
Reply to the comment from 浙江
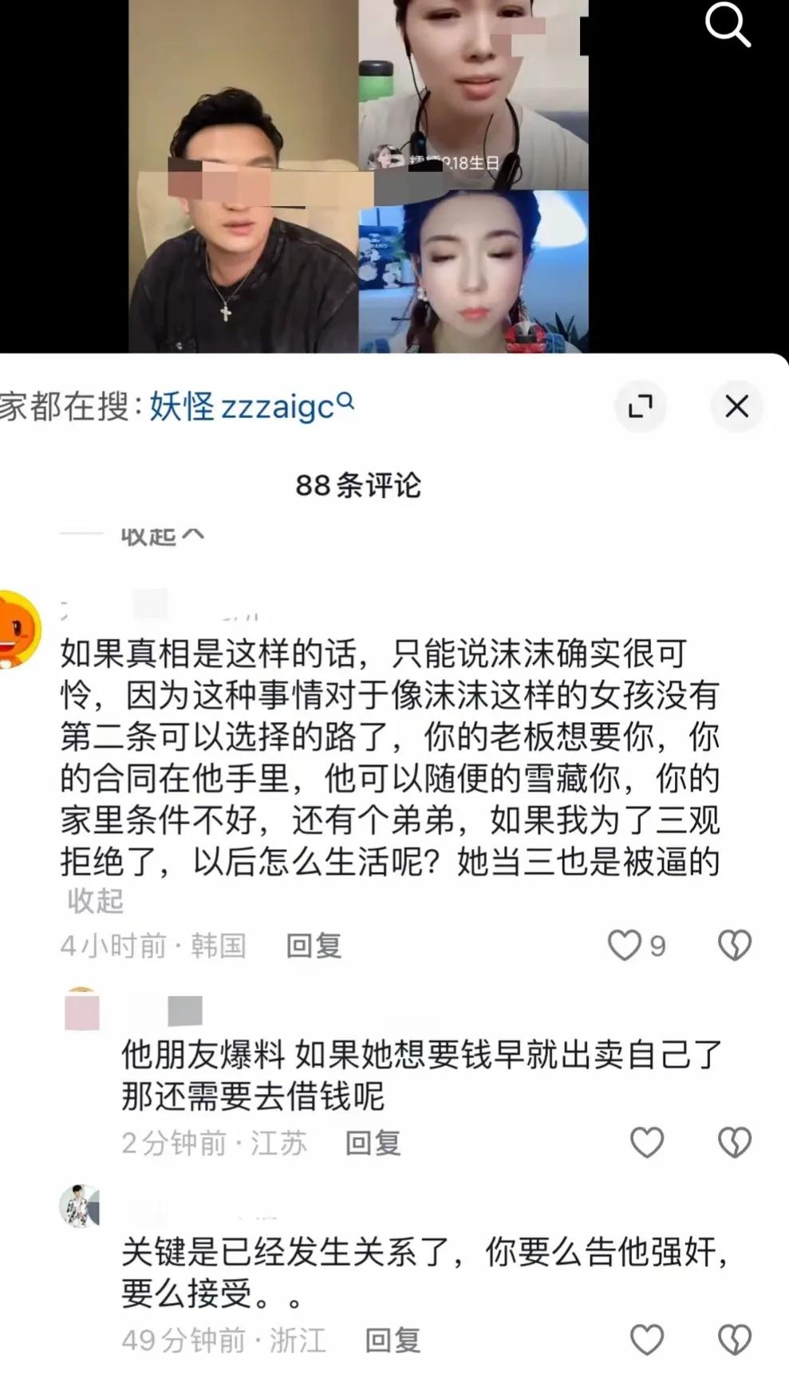click(393, 1340)
